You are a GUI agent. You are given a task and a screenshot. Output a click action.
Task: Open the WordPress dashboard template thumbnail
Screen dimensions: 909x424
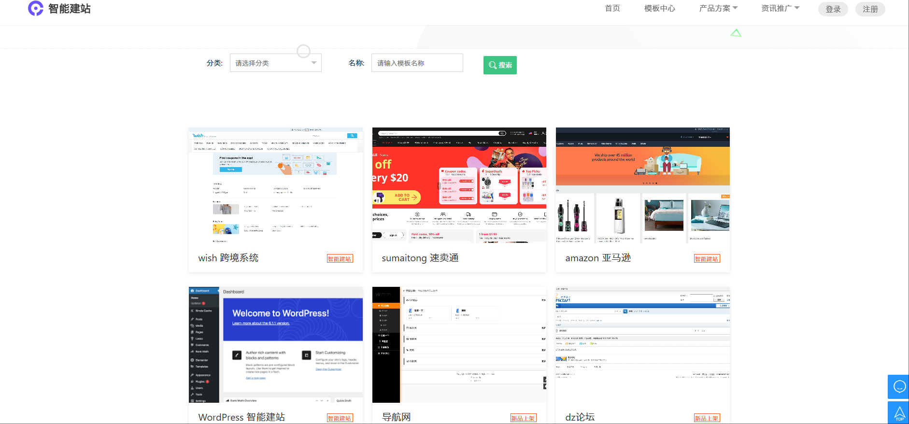coord(276,345)
